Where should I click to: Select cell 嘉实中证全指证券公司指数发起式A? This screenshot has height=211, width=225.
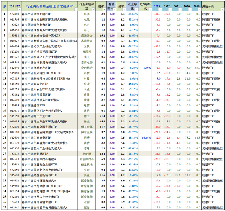[45, 207]
